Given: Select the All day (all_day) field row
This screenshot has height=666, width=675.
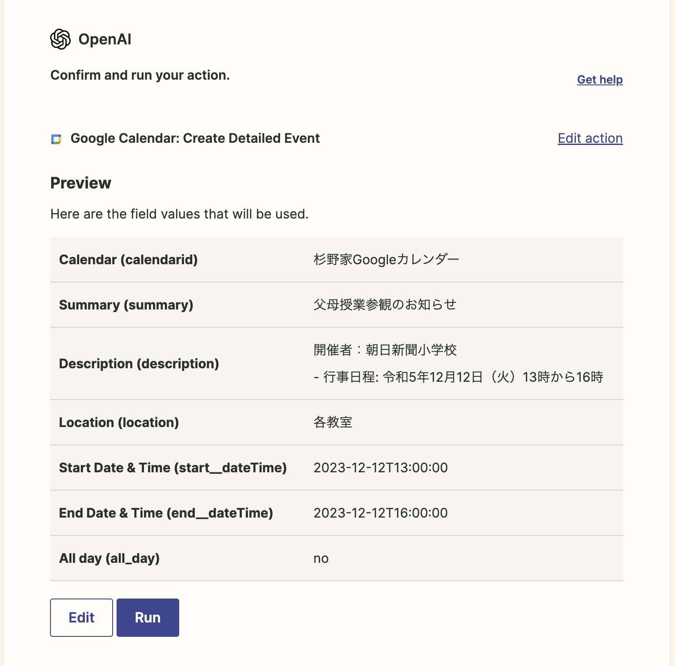Looking at the screenshot, I should [110, 558].
